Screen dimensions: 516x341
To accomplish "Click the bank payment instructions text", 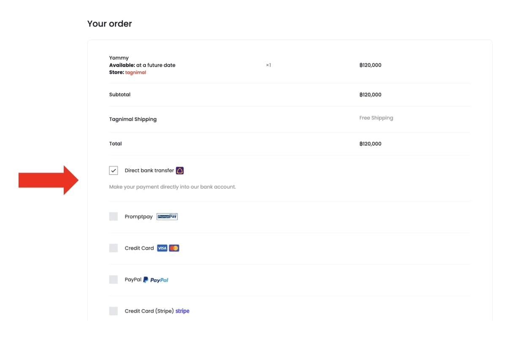I will [172, 187].
